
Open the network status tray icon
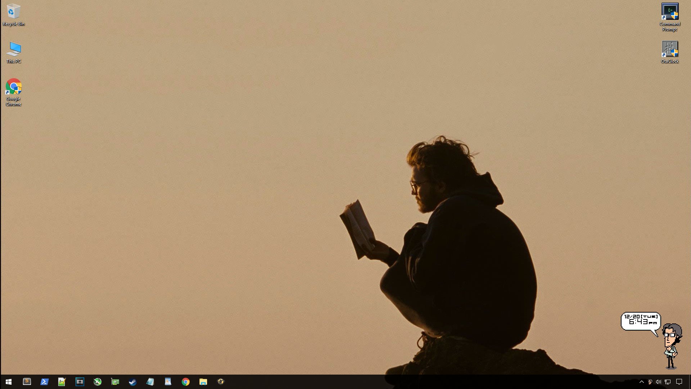click(x=668, y=382)
